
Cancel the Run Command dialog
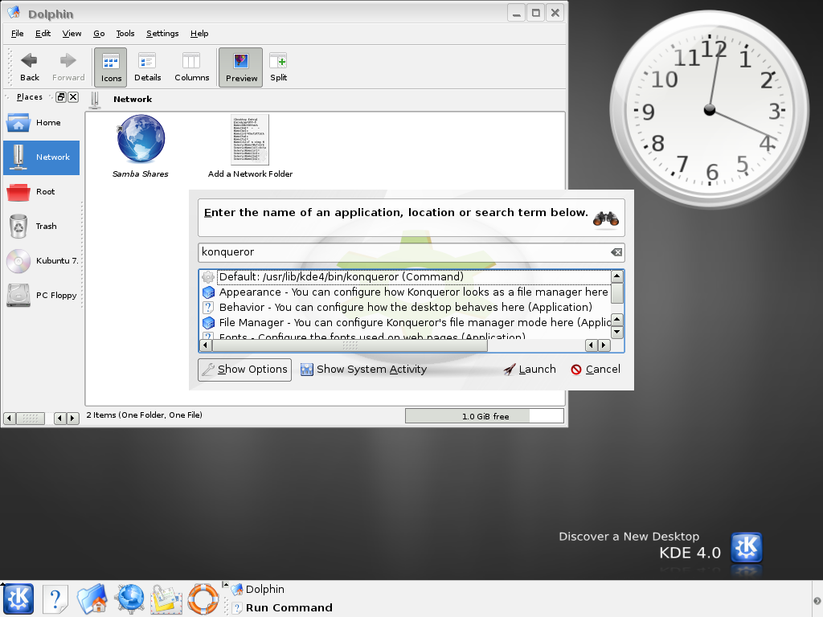coord(596,370)
